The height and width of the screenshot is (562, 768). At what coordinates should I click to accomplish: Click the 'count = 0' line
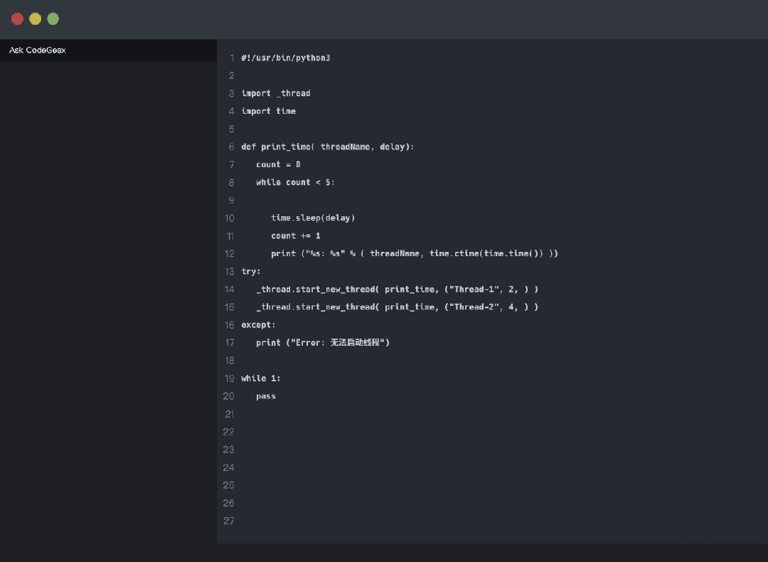(278, 164)
